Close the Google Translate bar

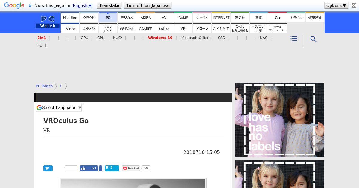(x=354, y=5)
